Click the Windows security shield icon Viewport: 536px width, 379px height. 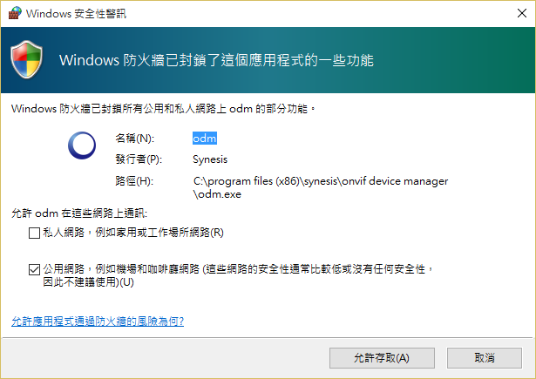coord(27,59)
